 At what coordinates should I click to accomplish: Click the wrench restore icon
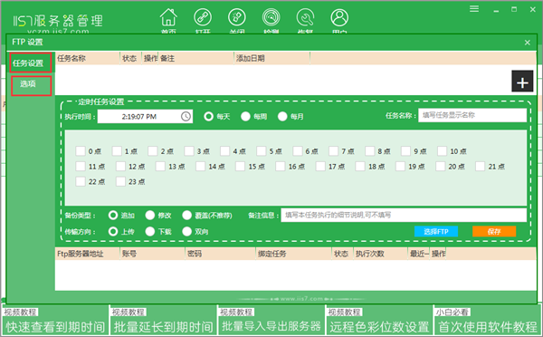coord(306,17)
